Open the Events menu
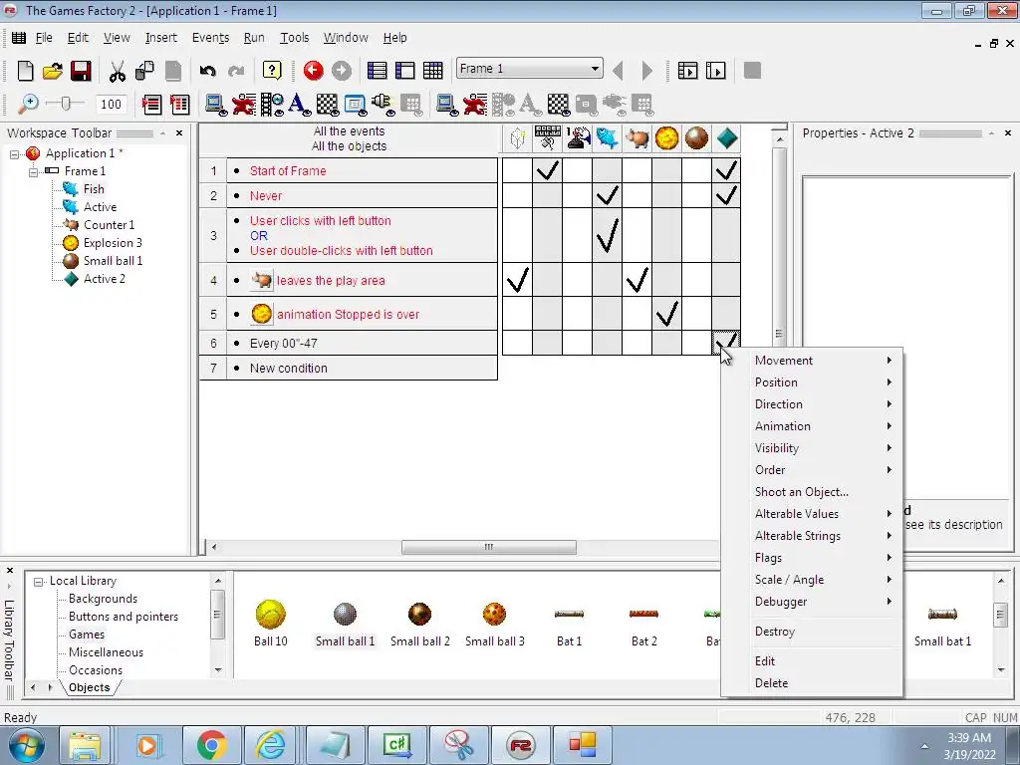This screenshot has height=765, width=1020. [x=210, y=38]
